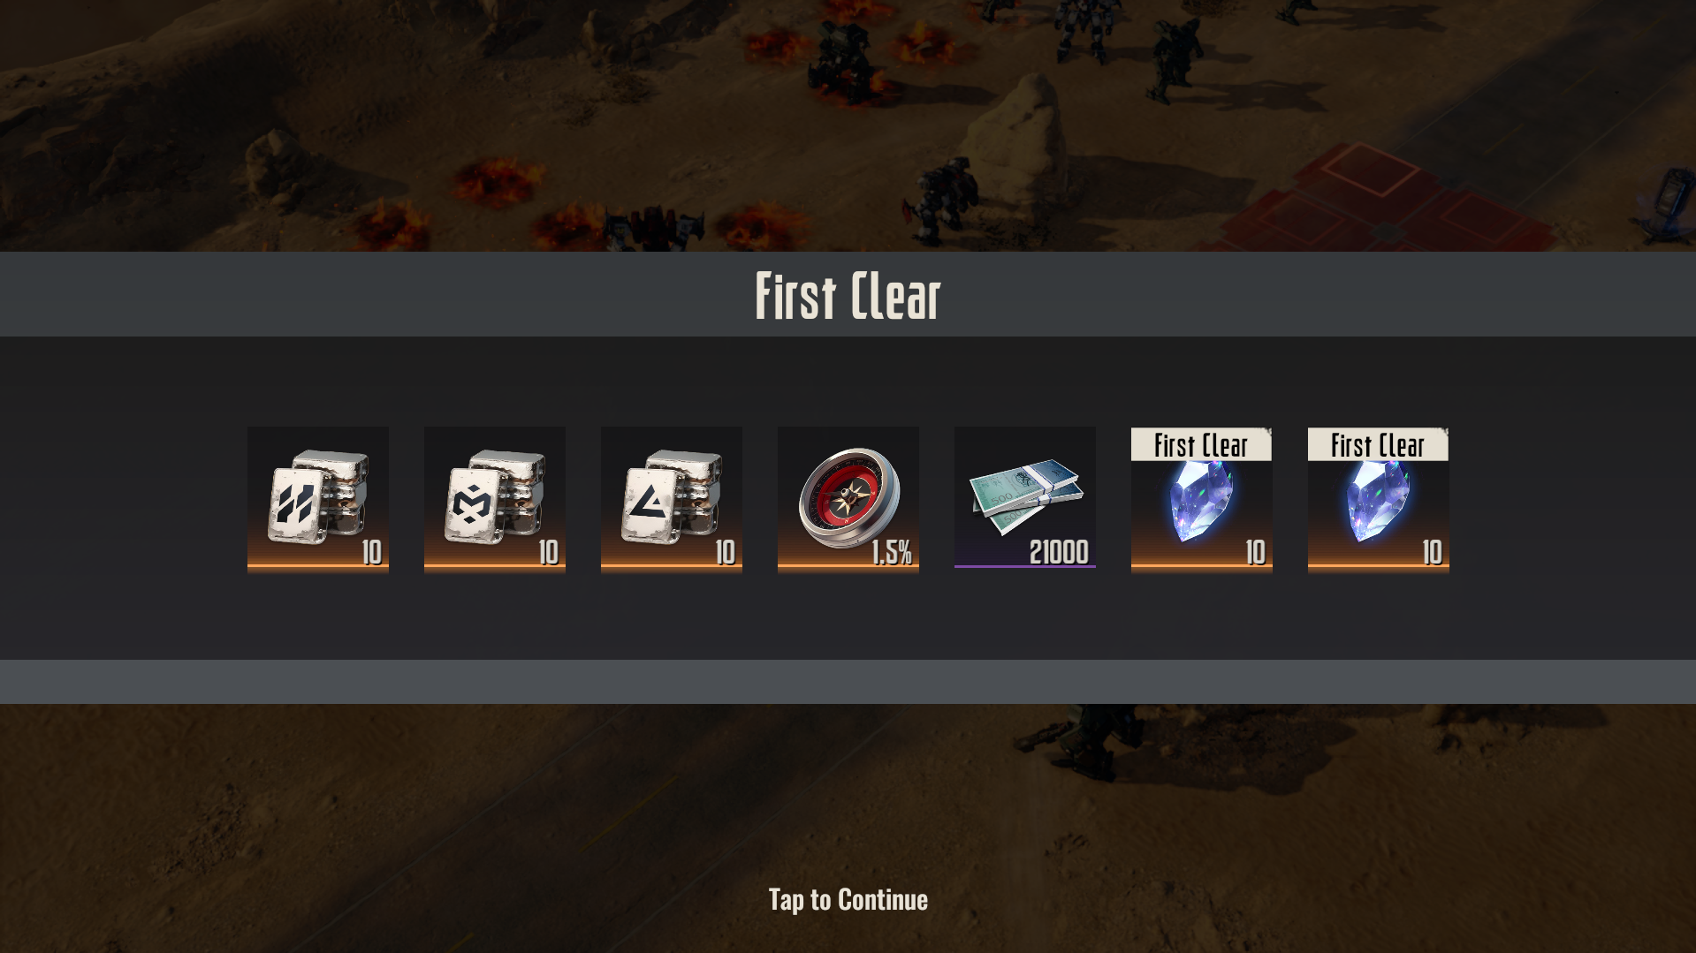Click the large First Clear title heading
Screen dimensions: 1696x953
click(x=848, y=295)
